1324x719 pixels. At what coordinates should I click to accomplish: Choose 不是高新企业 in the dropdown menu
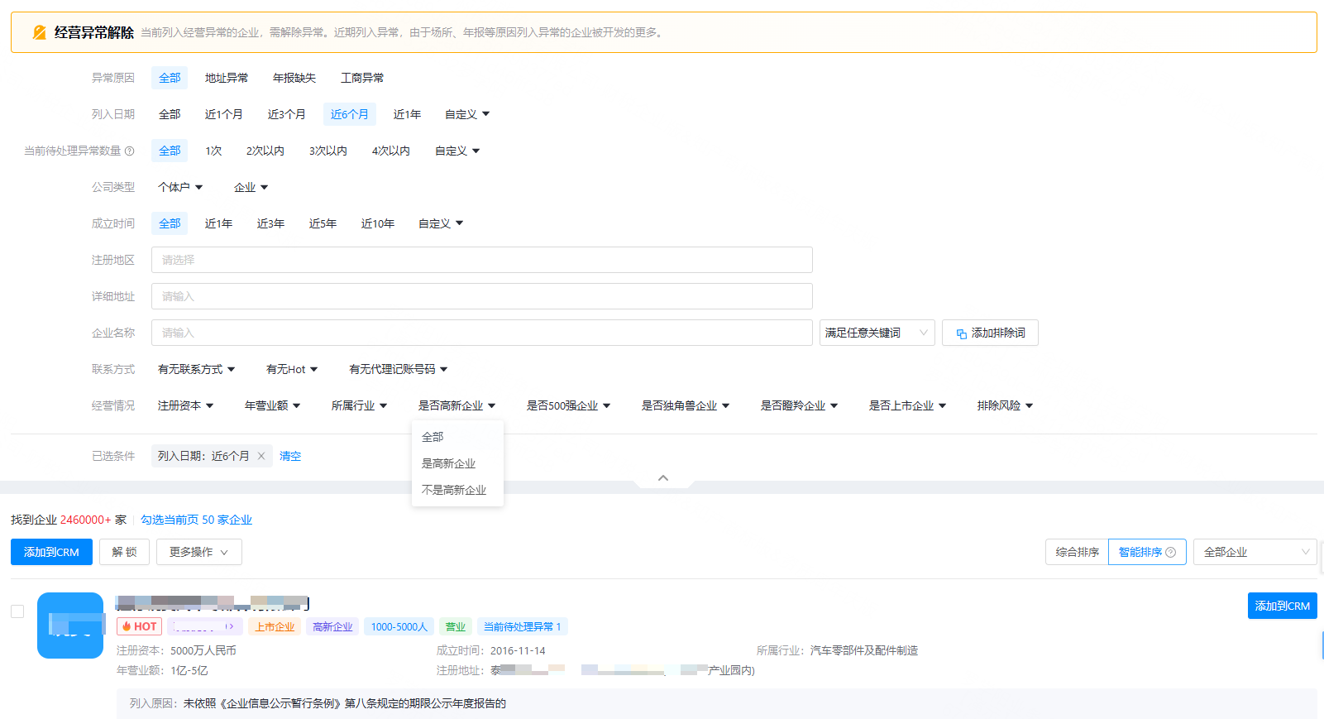453,490
